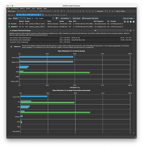The image size is (143, 147).
Task: Click the Issued Ipc Active metric row
Action: [x=40, y=42]
